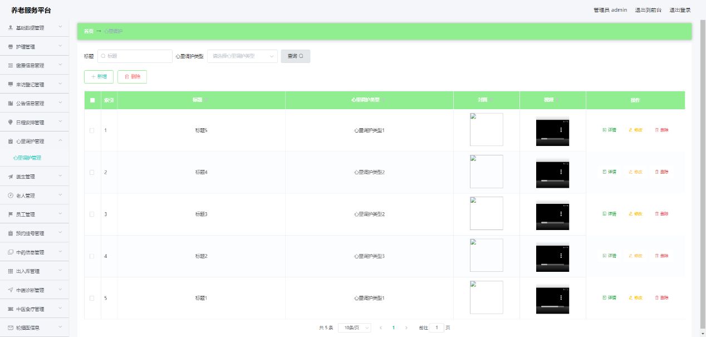Image resolution: width=706 pixels, height=337 pixels.
Task: Click 退出到前台 in the top bar
Action: [648, 10]
